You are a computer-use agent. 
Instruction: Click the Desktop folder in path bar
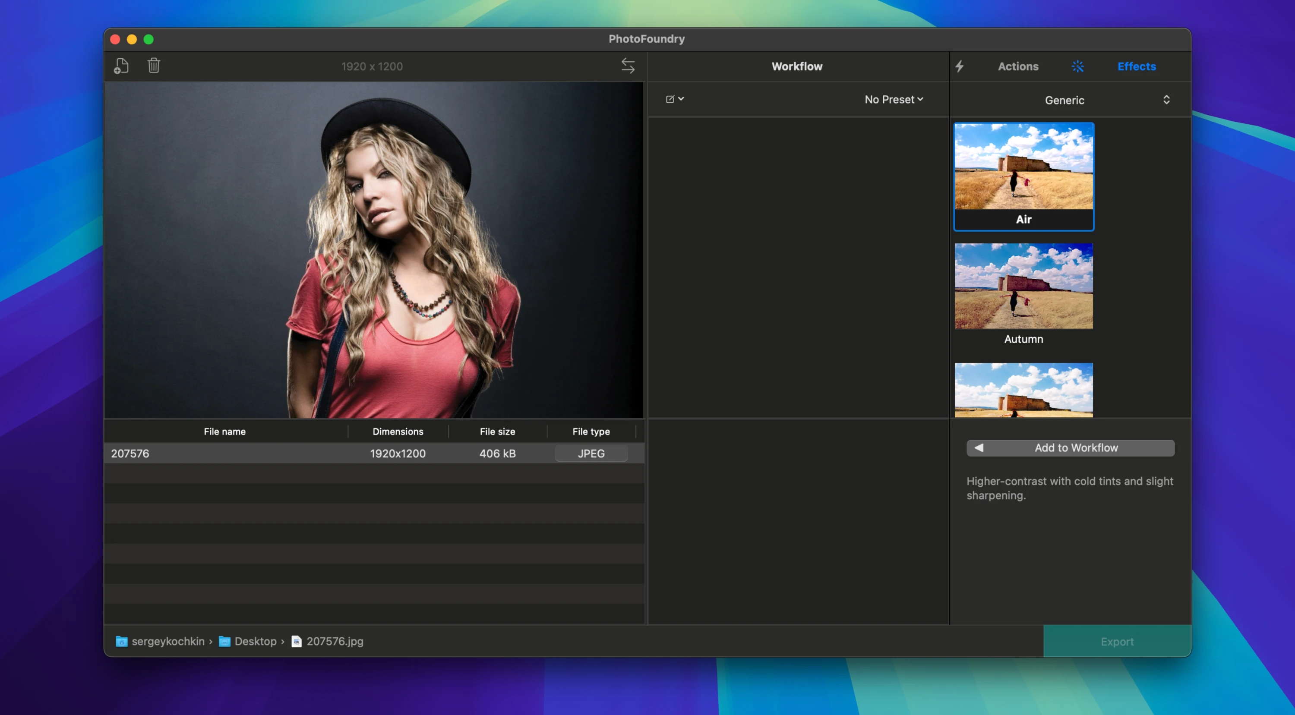(255, 642)
